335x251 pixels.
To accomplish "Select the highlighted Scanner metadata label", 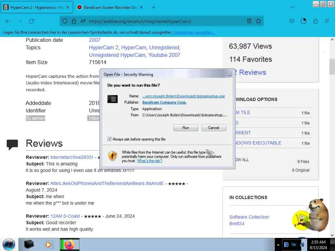I will coord(35,118).
